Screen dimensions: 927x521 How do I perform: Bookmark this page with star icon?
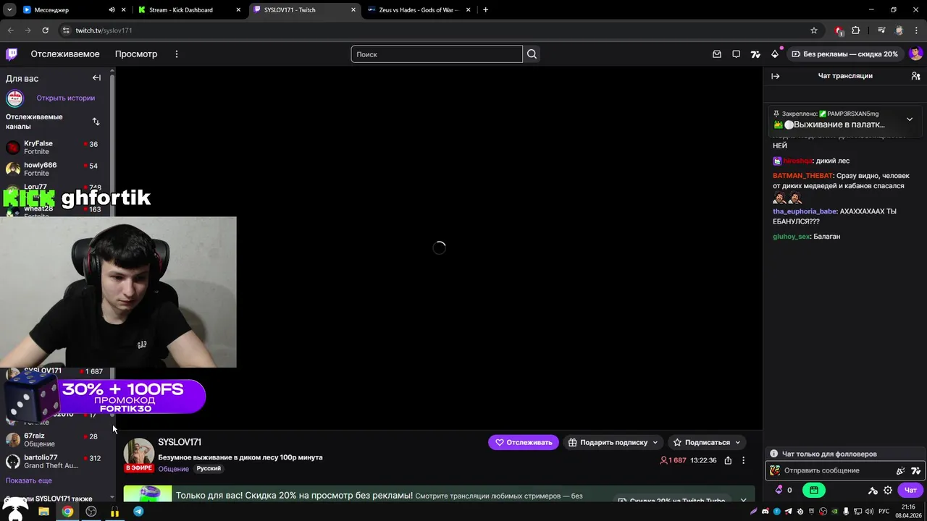click(x=814, y=30)
